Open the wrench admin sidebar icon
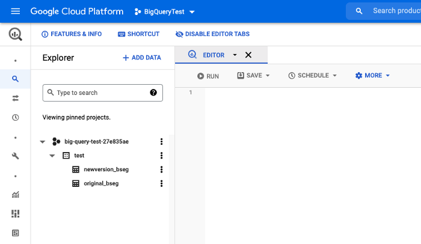This screenshot has width=421, height=244. click(x=15, y=156)
